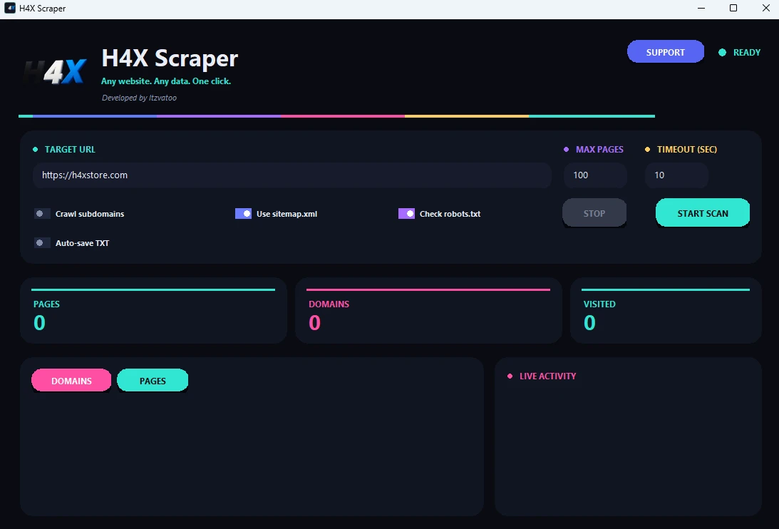The width and height of the screenshot is (779, 529).
Task: Click the Timeout field showing 10
Action: [x=676, y=175]
